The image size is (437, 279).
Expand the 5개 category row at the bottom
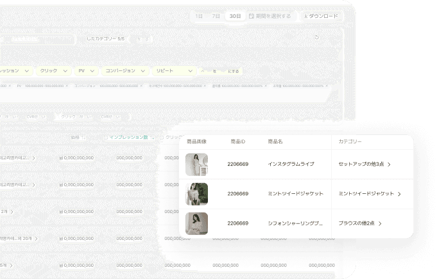click(11, 266)
